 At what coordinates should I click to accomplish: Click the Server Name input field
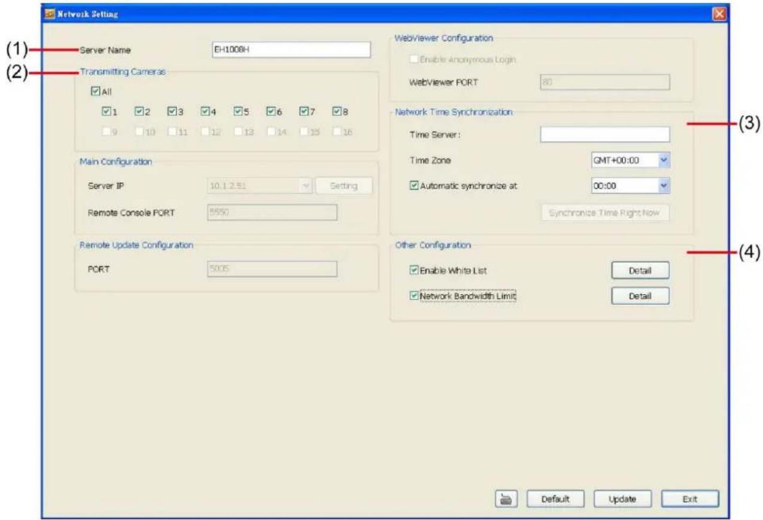pyautogui.click(x=291, y=50)
